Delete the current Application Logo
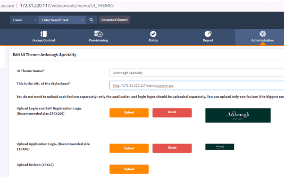This screenshot has height=177, width=284. [172, 148]
